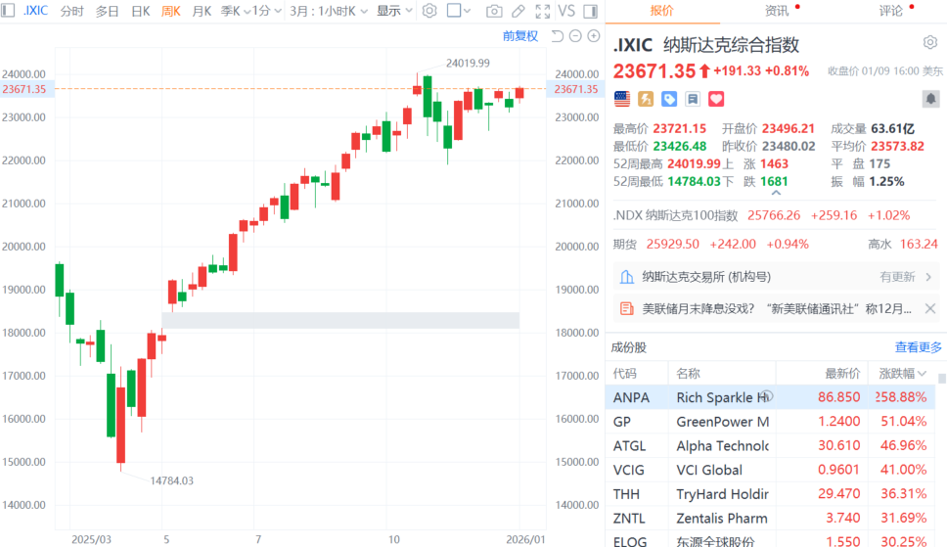This screenshot has width=947, height=547.
Task: Select the GP GreenPower row
Action: (x=770, y=422)
